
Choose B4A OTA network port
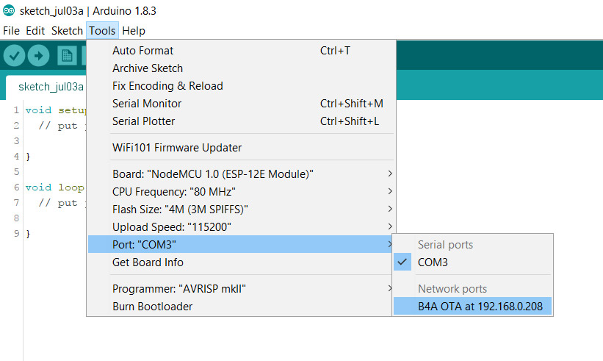480,307
